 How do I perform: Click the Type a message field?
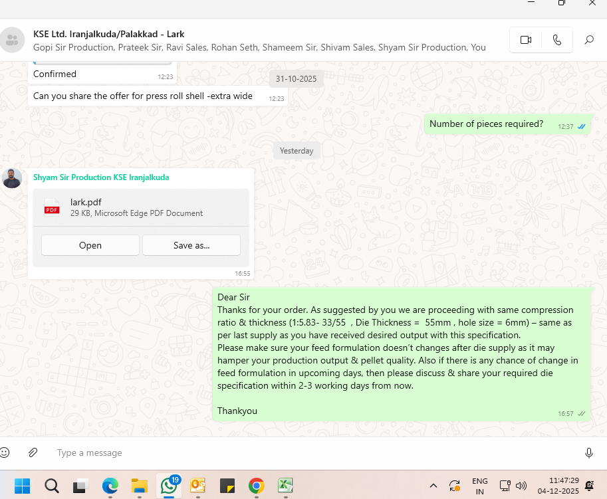click(299, 452)
